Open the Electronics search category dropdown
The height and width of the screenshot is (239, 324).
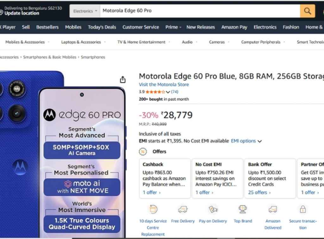click(x=84, y=10)
